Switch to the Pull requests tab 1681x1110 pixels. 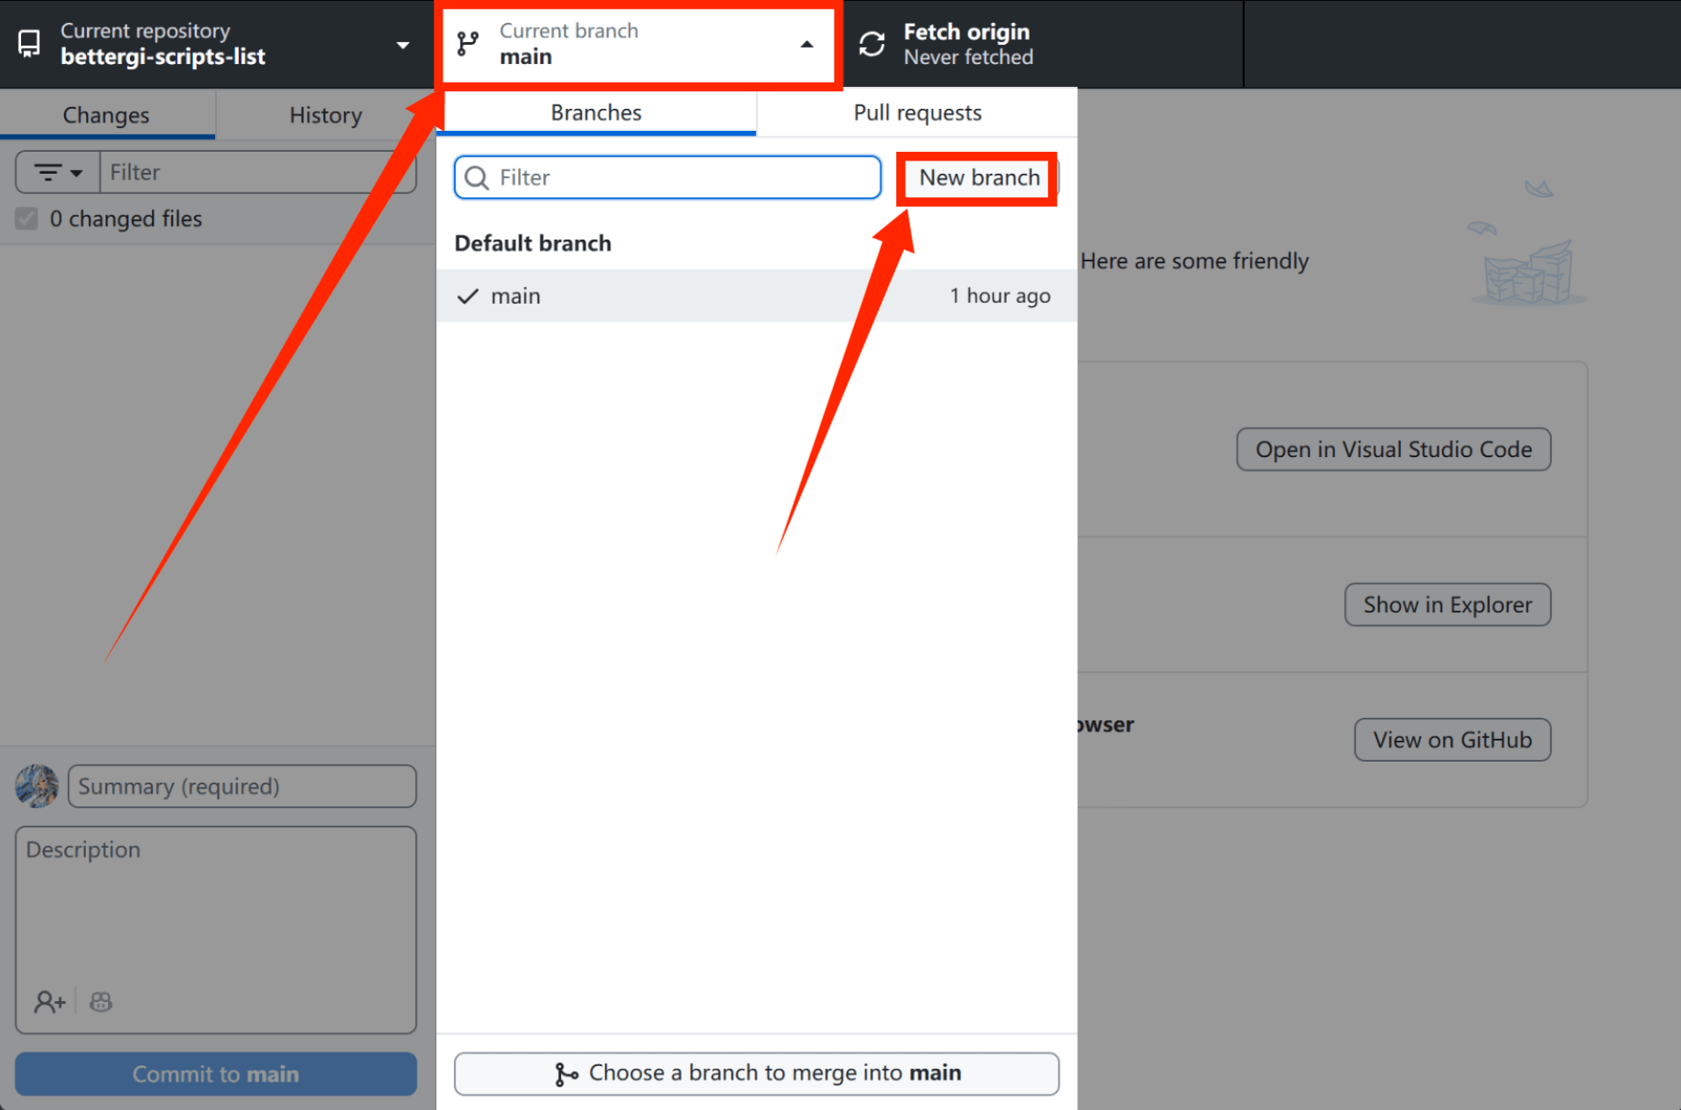(916, 113)
